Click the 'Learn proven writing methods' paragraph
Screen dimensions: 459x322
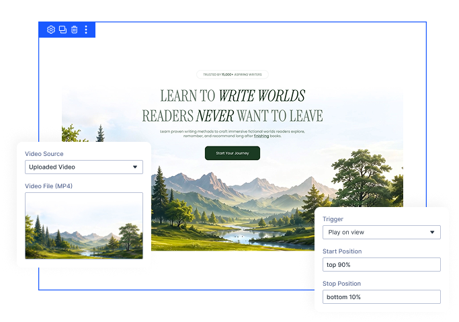(233, 134)
